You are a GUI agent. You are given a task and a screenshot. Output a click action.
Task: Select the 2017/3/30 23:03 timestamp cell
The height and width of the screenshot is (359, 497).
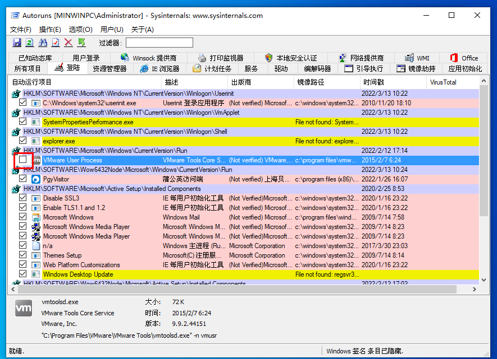[385, 246]
